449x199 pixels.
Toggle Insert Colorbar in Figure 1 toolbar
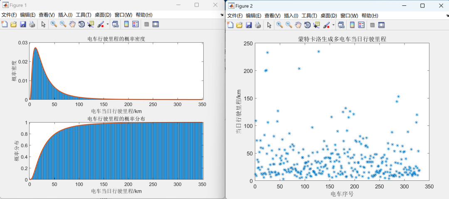click(x=126, y=25)
